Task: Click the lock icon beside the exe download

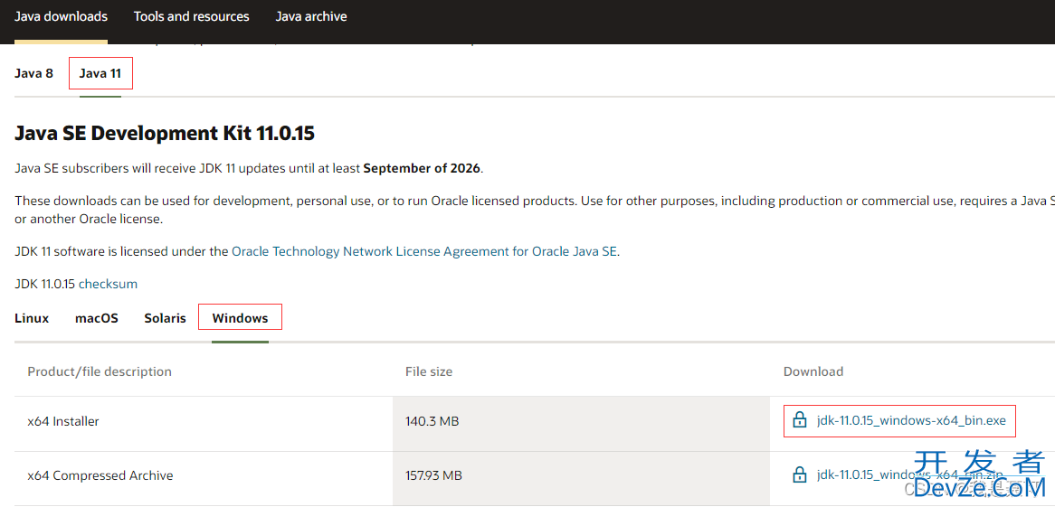Action: click(799, 420)
